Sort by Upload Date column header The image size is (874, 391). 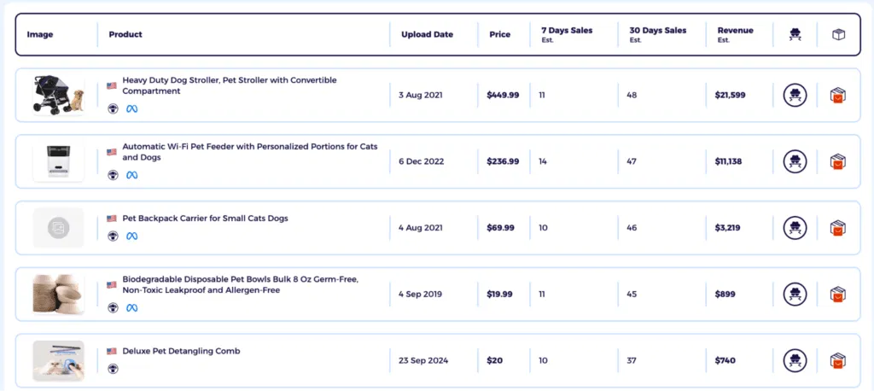(427, 35)
